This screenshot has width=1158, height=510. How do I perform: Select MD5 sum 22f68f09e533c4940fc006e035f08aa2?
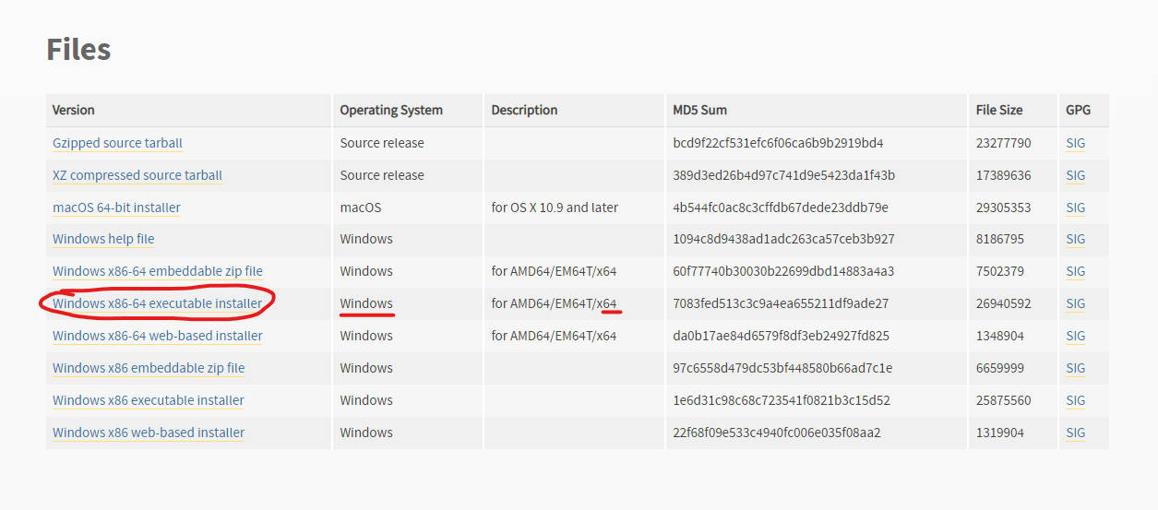point(778,433)
